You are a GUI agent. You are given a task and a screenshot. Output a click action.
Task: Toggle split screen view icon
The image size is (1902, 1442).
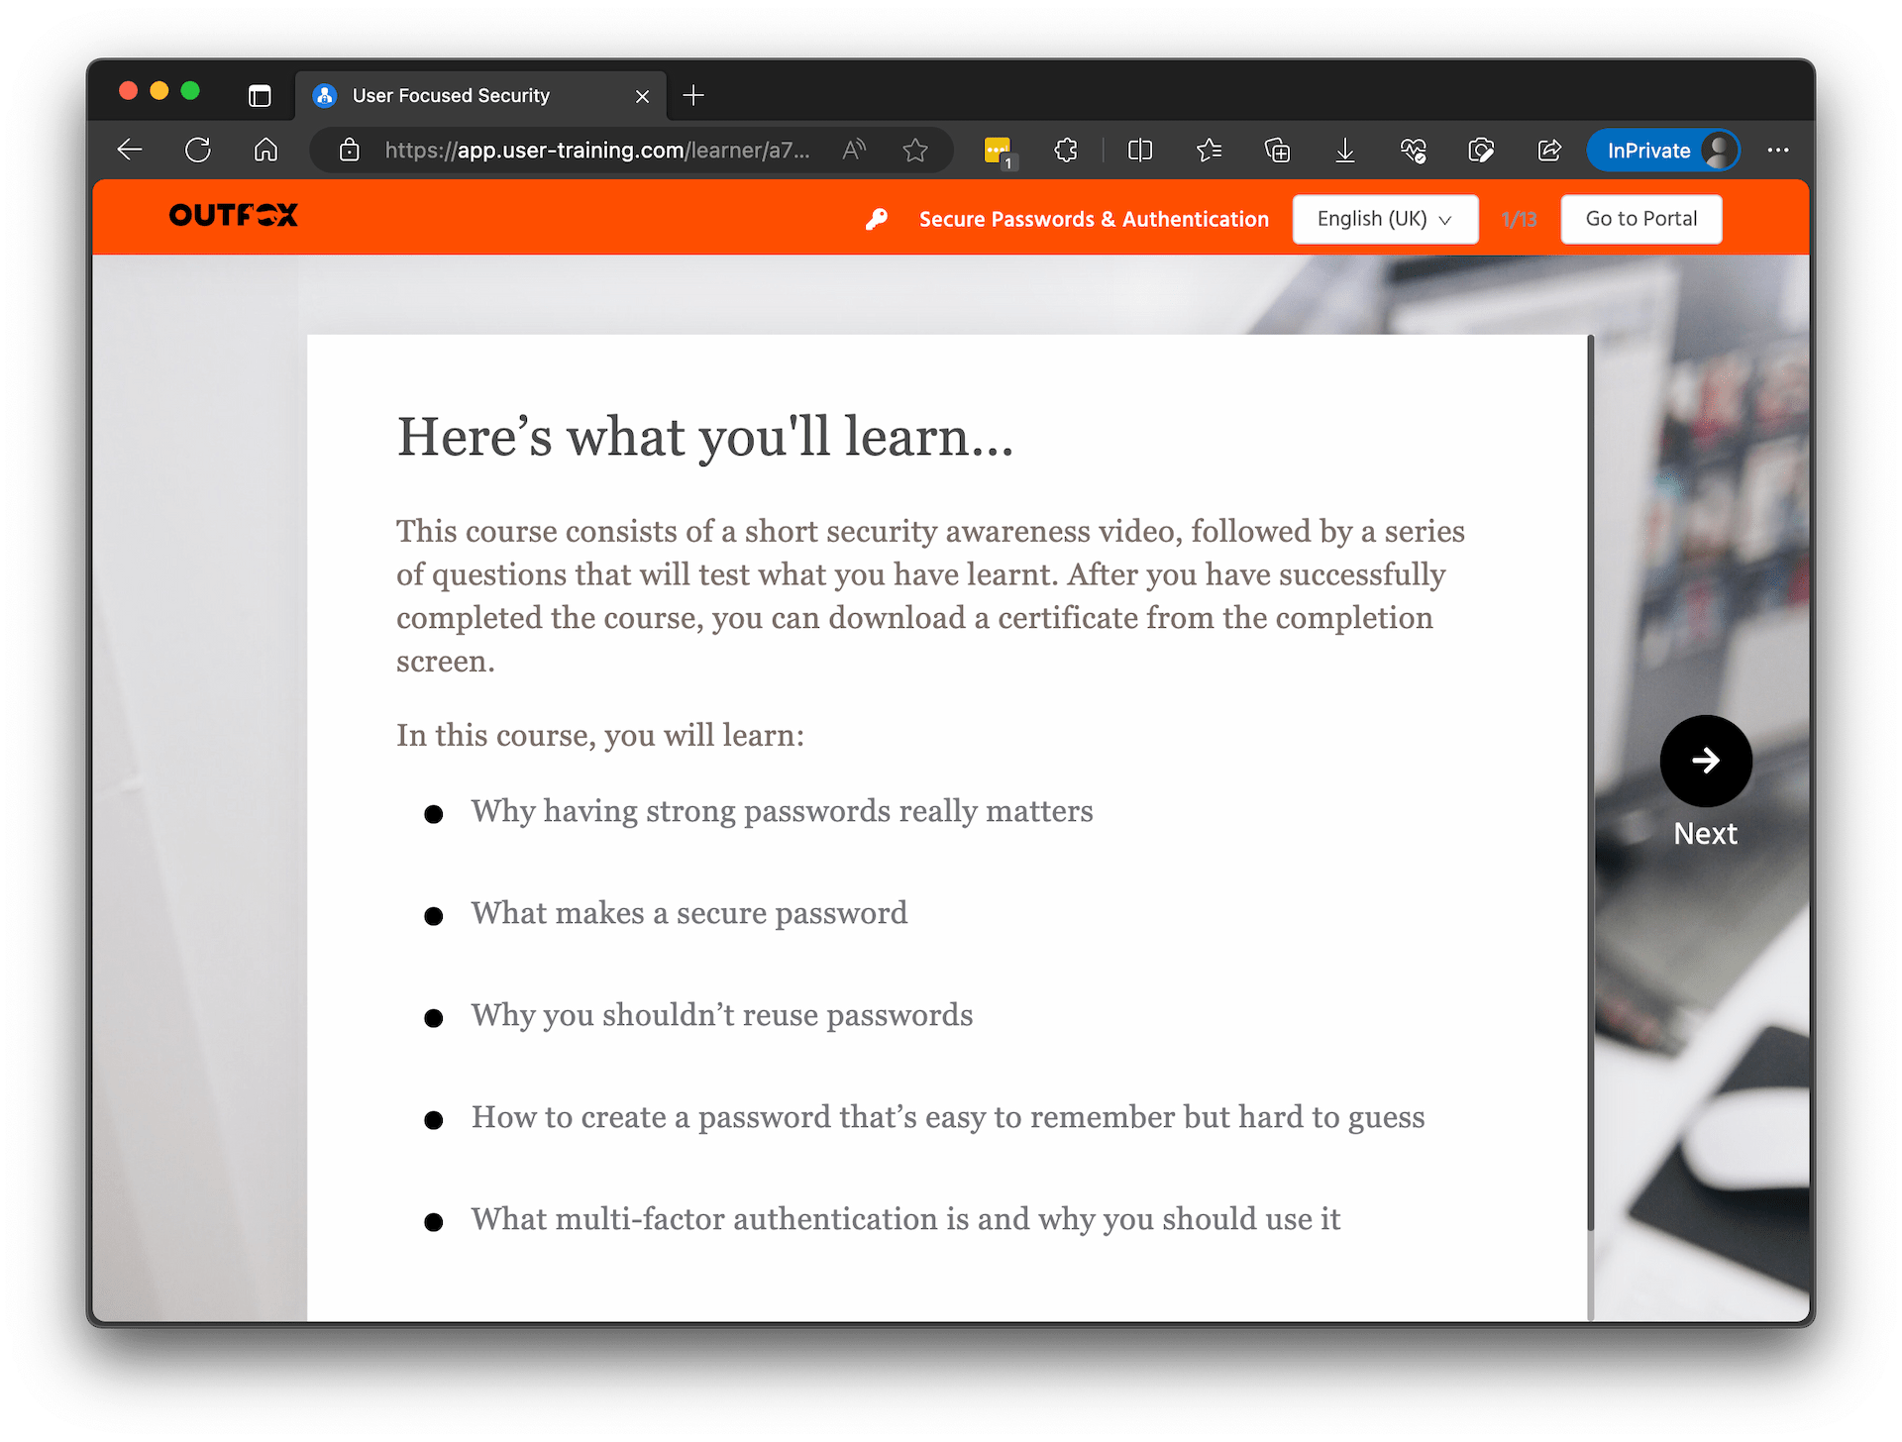[x=1140, y=151]
